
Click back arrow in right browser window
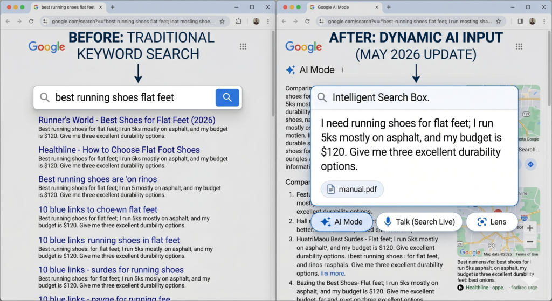(x=284, y=22)
